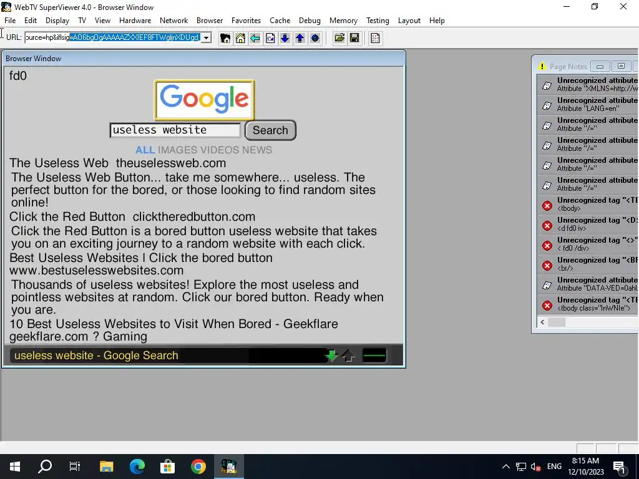The height and width of the screenshot is (479, 639).
Task: Open the Memory menu
Action: 343,21
